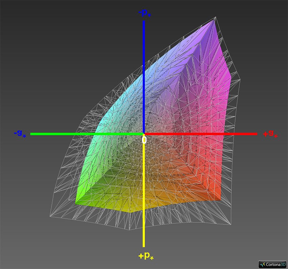Click the -p* blue axis label
The image size is (288, 269).
[145, 13]
